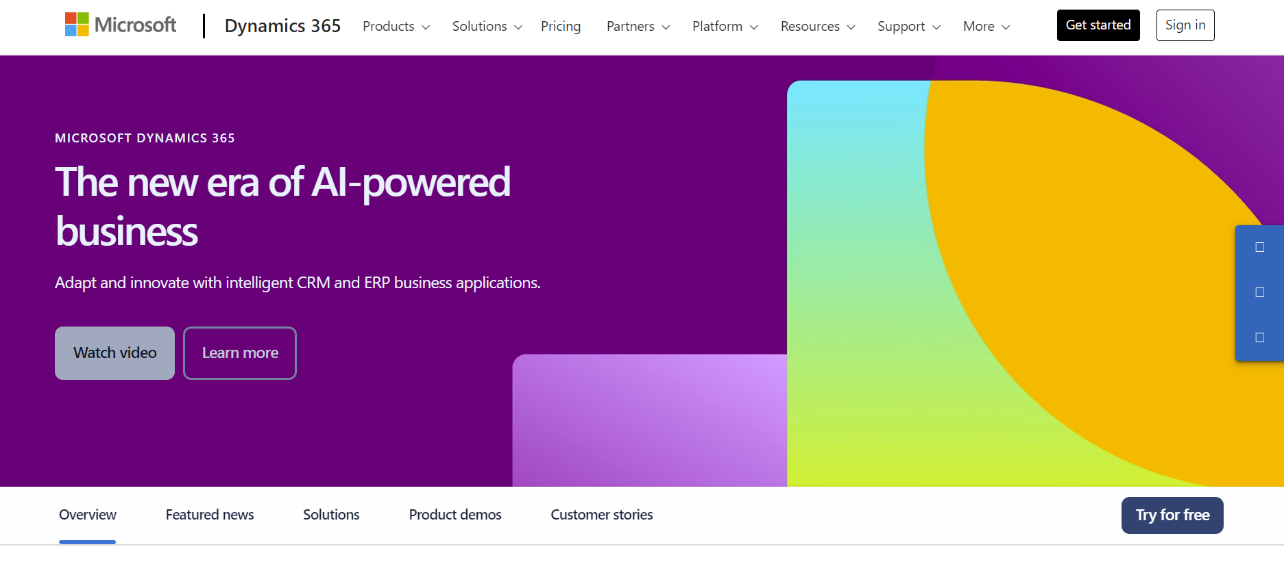Open the Dynamics 365 home link

coord(282,26)
